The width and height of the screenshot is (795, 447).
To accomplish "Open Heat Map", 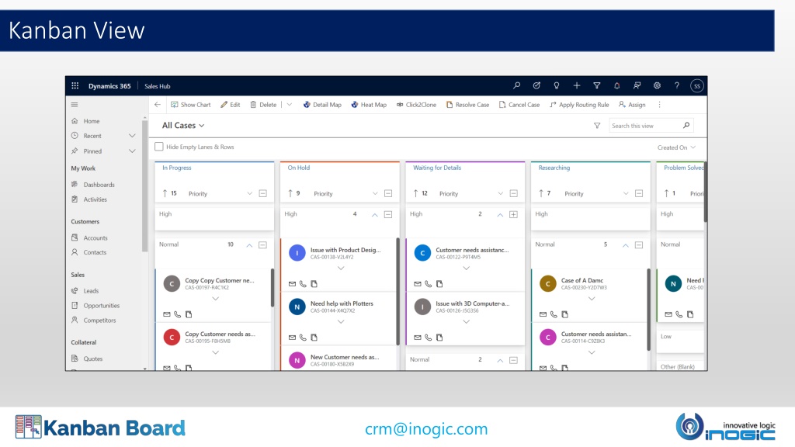I will click(369, 105).
